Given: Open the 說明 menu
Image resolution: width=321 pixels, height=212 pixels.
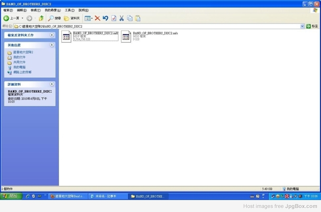Looking at the screenshot, I should tap(83, 10).
